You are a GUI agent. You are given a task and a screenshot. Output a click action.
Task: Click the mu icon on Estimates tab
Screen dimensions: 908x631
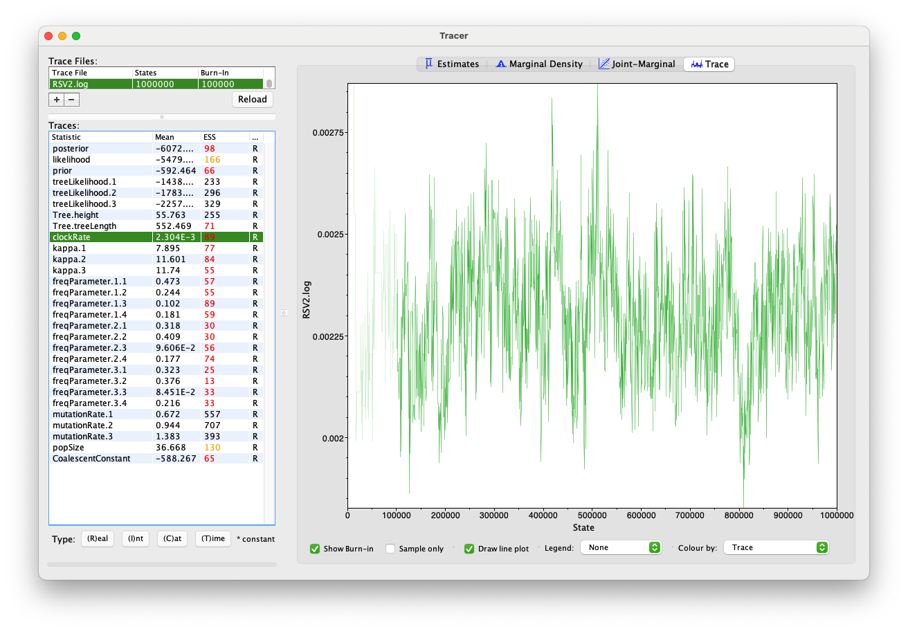tap(428, 64)
